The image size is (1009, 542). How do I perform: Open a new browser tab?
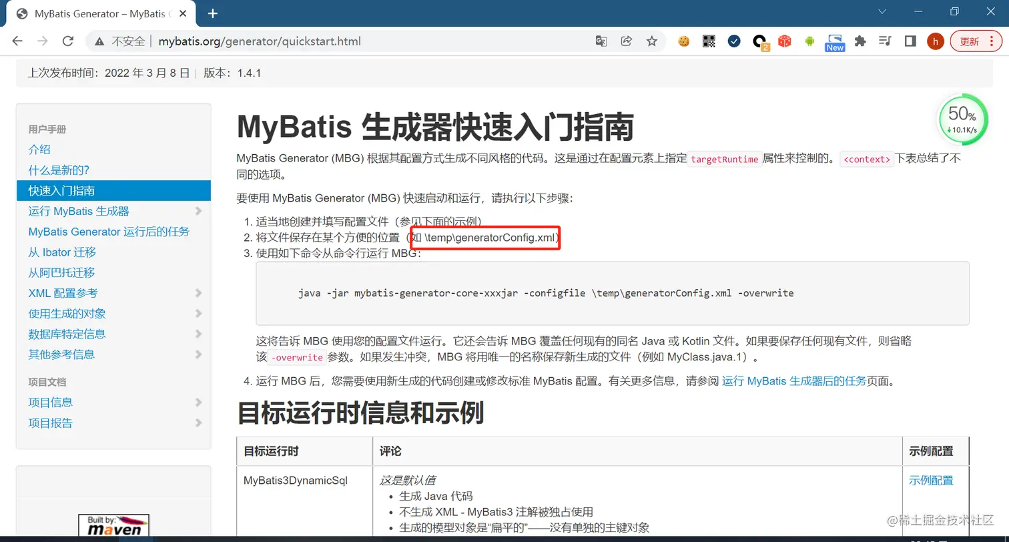coord(213,13)
